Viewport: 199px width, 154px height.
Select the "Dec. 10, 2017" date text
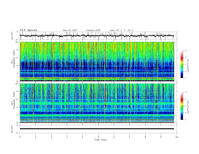click(x=70, y=30)
